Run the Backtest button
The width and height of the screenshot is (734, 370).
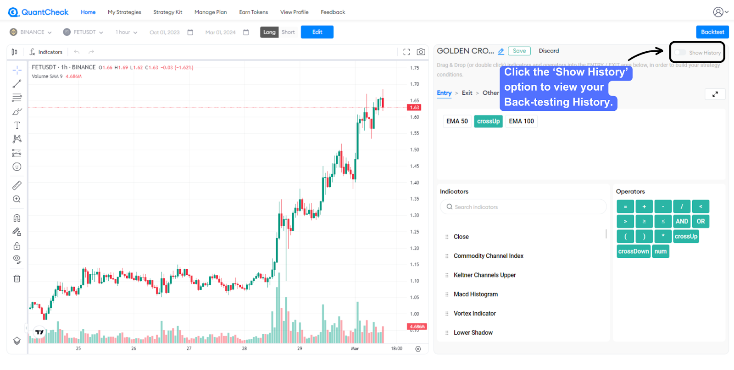tap(712, 32)
